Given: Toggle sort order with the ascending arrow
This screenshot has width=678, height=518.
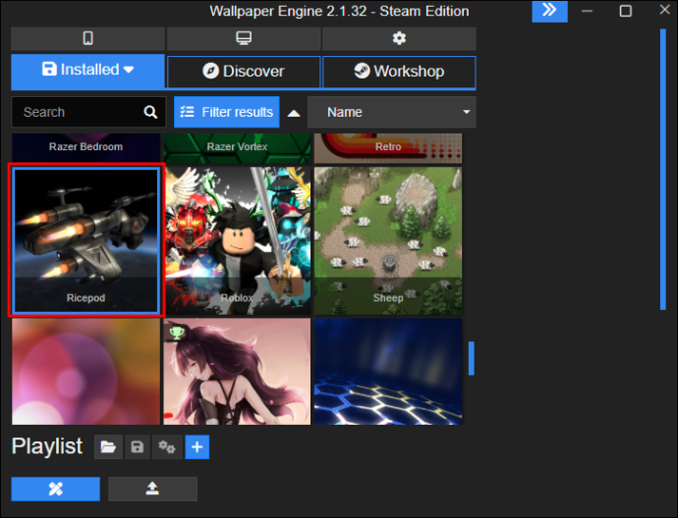Looking at the screenshot, I should [x=293, y=113].
